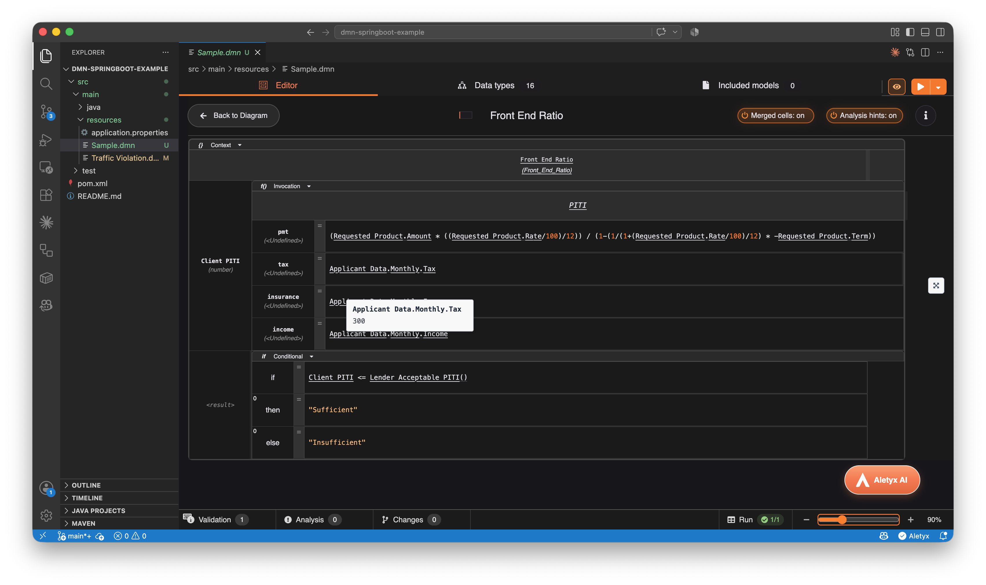This screenshot has height=585, width=986.
Task: Click errors and warnings count in status bar
Action: (x=130, y=536)
